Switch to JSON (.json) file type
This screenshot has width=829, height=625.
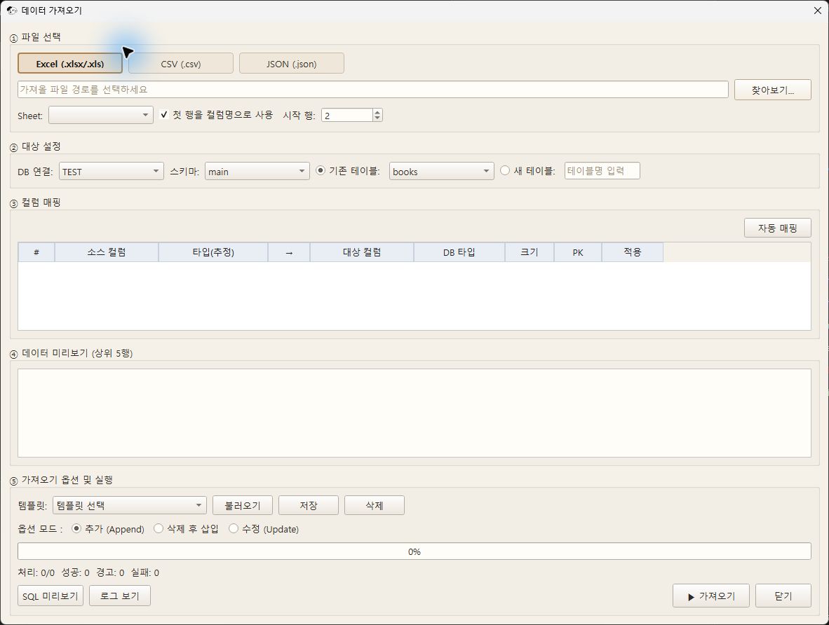tap(291, 63)
